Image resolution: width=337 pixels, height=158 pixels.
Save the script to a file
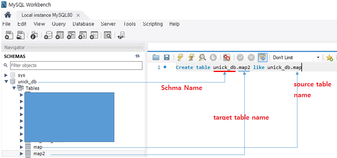[167, 57]
